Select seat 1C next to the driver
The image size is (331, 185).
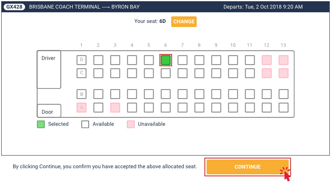point(81,73)
